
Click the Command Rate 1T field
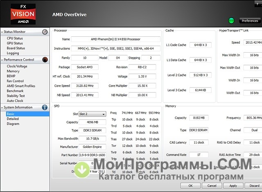199,155
